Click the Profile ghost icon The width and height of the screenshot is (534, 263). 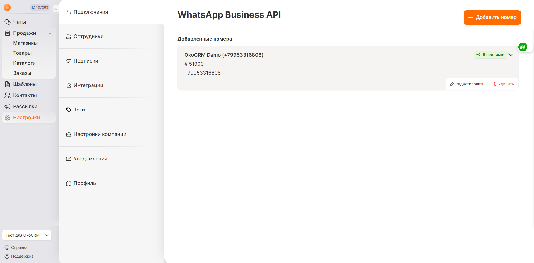click(69, 183)
